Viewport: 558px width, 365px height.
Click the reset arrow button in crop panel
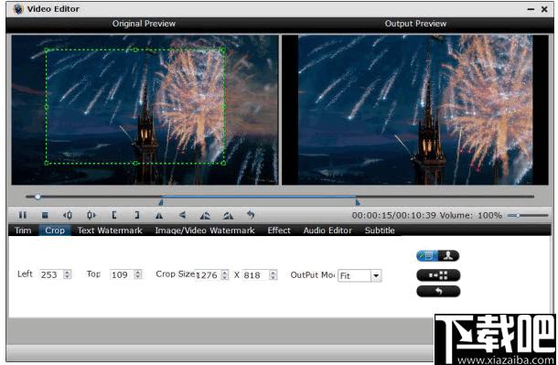coord(438,291)
